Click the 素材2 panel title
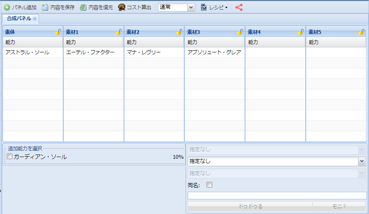Viewport: 369px width, 214px height. coord(133,32)
